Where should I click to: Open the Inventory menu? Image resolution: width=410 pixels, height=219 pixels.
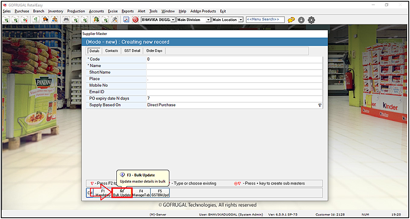(x=56, y=11)
